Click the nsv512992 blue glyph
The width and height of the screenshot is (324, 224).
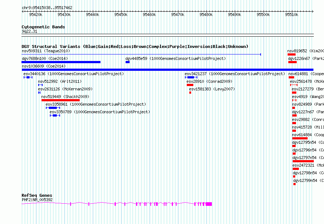(40, 85)
